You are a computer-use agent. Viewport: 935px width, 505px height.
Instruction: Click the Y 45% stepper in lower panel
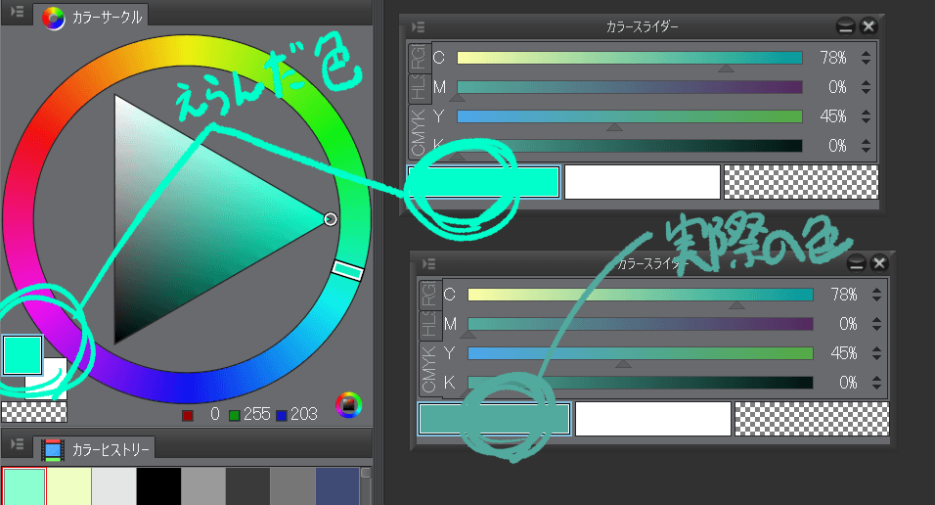(x=876, y=353)
